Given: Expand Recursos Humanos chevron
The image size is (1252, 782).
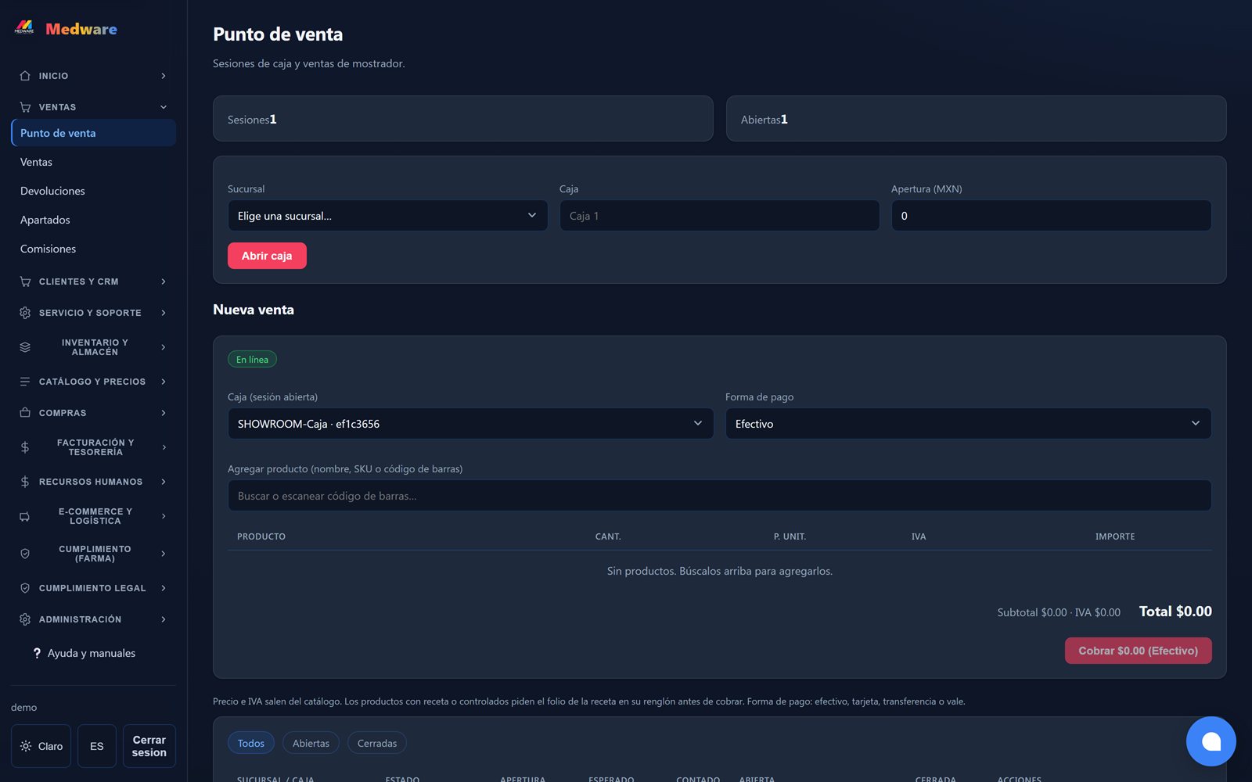Looking at the screenshot, I should 164,482.
